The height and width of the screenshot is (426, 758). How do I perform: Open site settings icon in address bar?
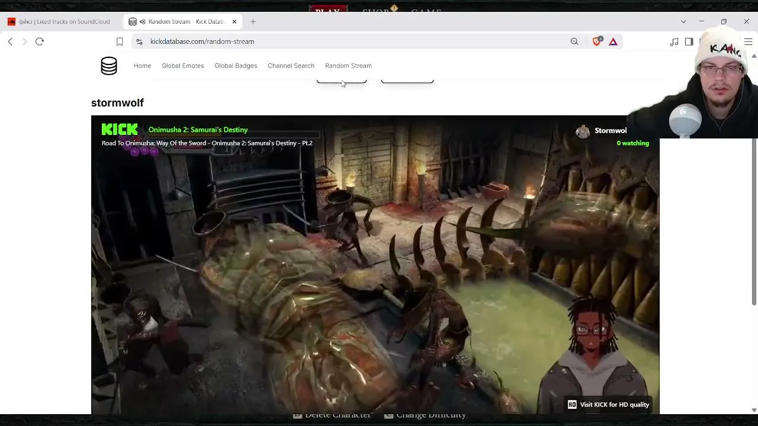click(x=139, y=41)
